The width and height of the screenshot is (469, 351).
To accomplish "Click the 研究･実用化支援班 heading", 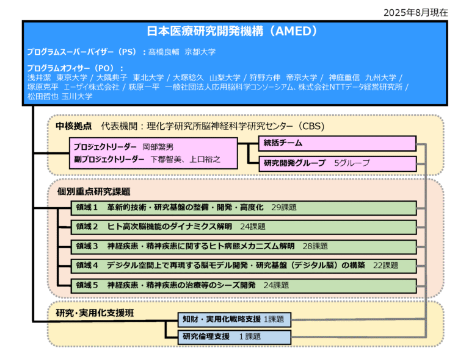I will [95, 313].
